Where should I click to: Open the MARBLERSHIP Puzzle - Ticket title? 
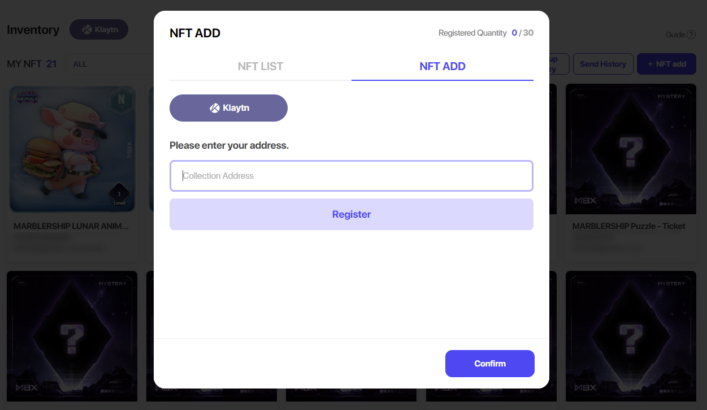click(x=628, y=226)
